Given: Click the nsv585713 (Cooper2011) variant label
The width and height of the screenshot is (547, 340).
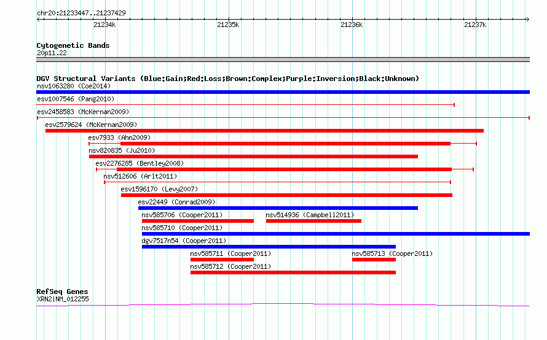Looking at the screenshot, I should click(392, 253).
